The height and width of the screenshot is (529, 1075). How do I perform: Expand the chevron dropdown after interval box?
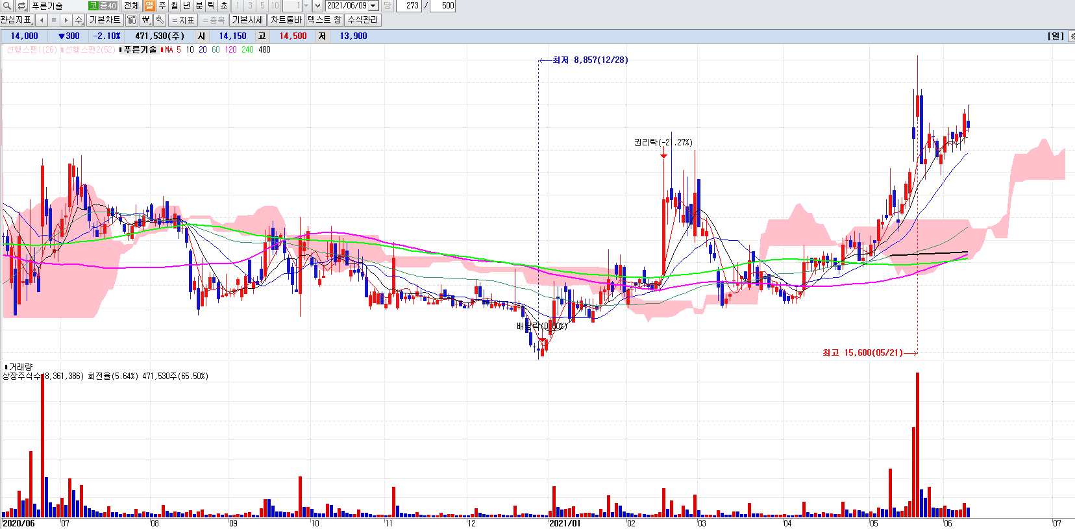[317, 6]
